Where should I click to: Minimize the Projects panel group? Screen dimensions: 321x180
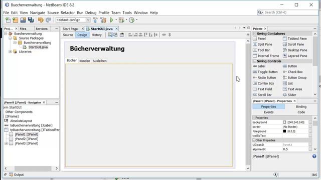coord(57,29)
